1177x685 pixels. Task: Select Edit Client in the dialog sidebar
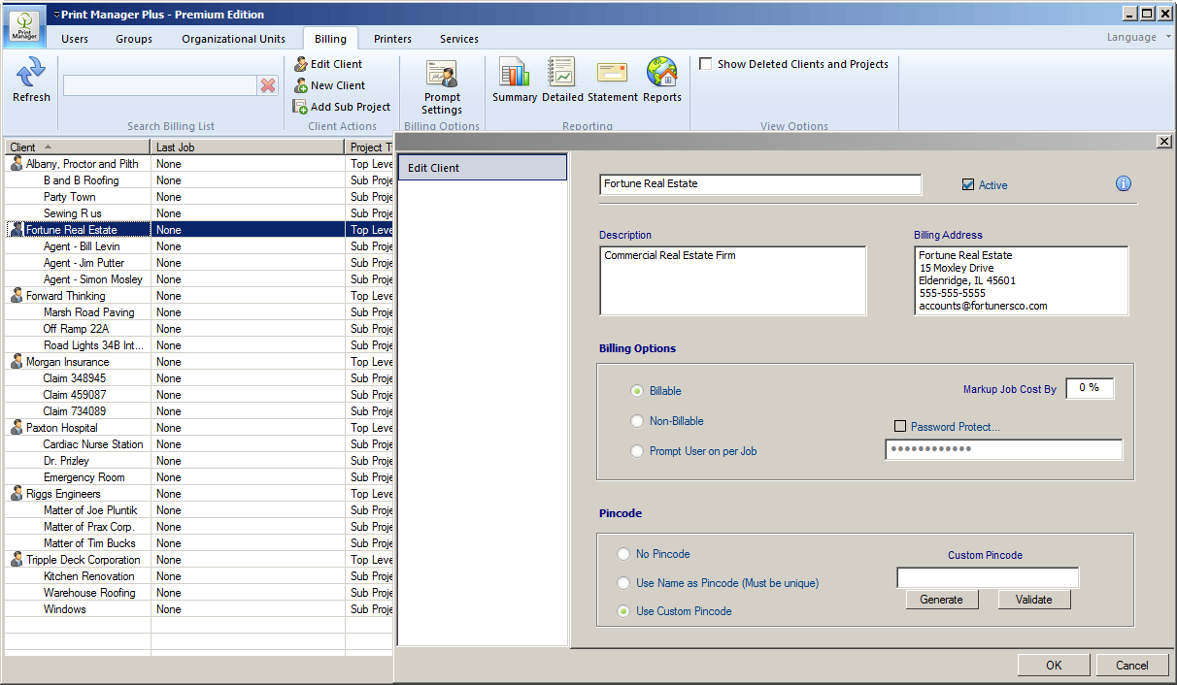coord(483,168)
